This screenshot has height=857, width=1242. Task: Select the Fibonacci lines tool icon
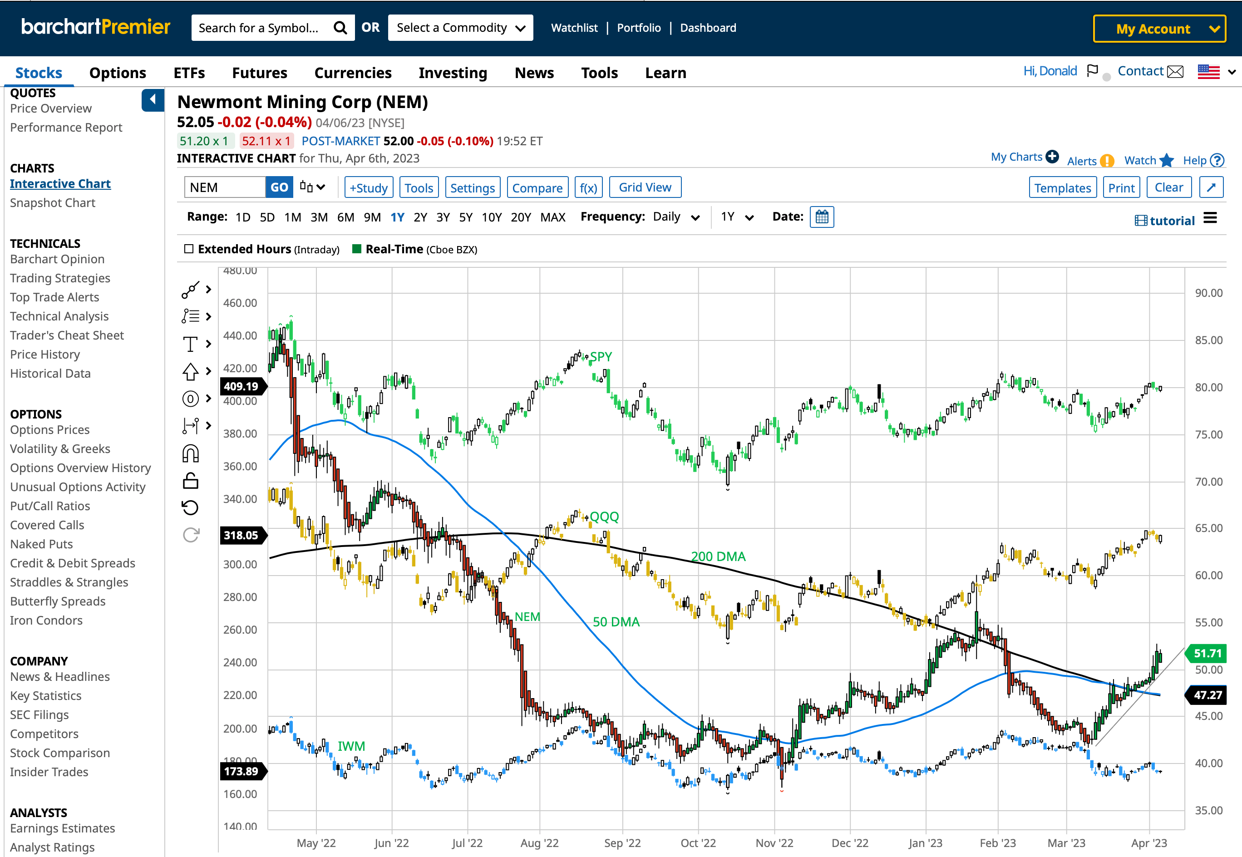pyautogui.click(x=191, y=316)
